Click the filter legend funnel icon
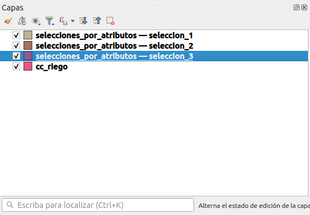Image resolution: width=310 pixels, height=215 pixels. coord(50,21)
